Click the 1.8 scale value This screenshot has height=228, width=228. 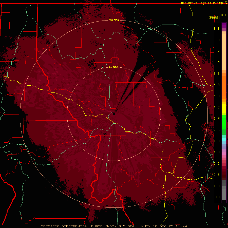217,141
